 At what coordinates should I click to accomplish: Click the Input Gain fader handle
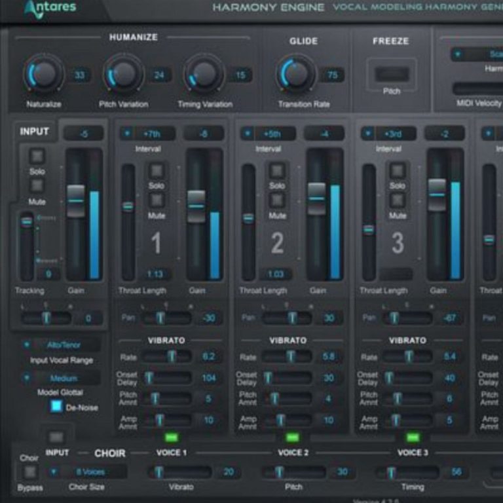(x=76, y=201)
